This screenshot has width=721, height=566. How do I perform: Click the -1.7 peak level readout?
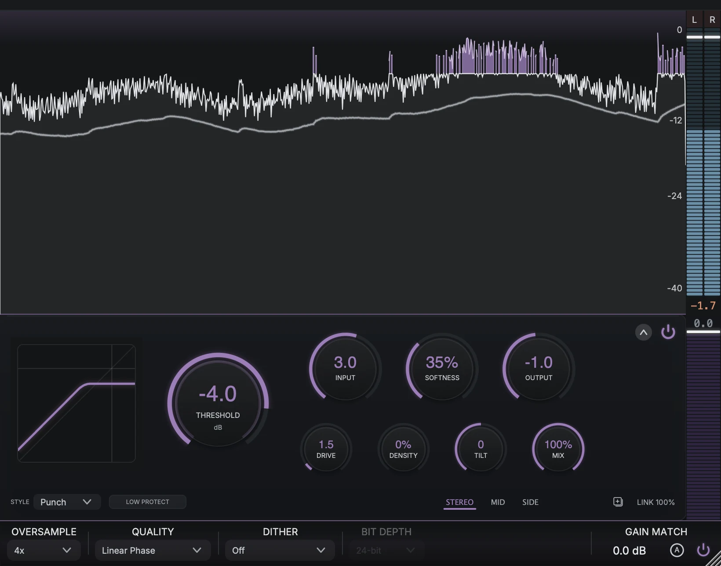click(x=703, y=305)
